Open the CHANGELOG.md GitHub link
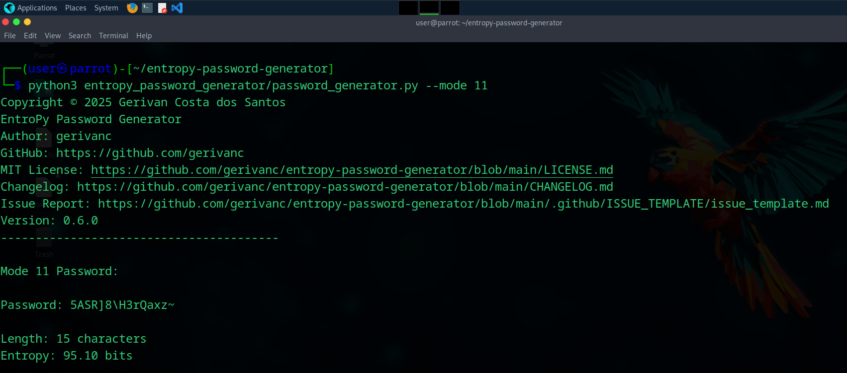This screenshot has width=847, height=373. click(345, 187)
